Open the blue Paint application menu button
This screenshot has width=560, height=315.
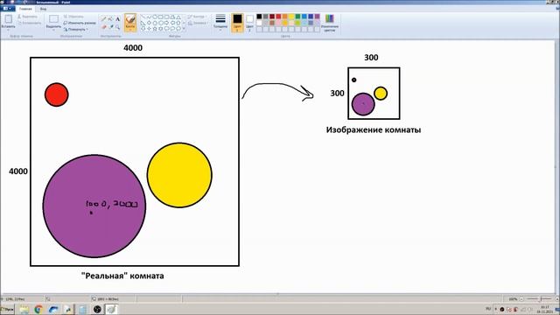click(8, 9)
